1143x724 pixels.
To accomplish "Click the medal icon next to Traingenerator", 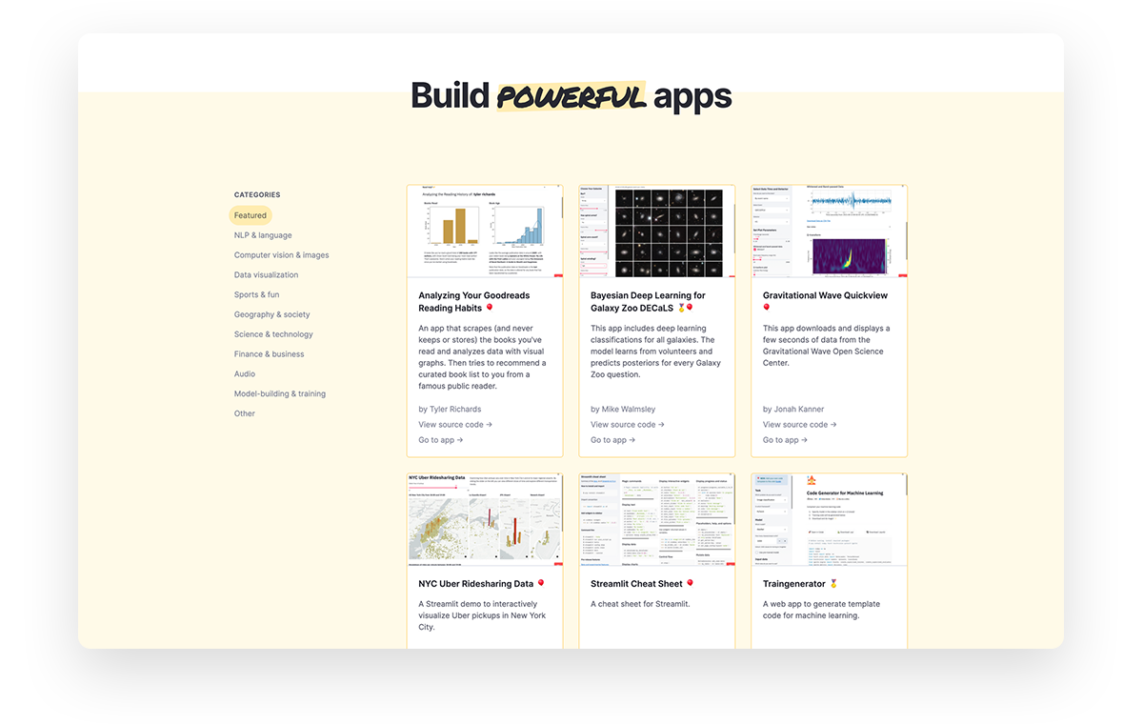I will 834,584.
